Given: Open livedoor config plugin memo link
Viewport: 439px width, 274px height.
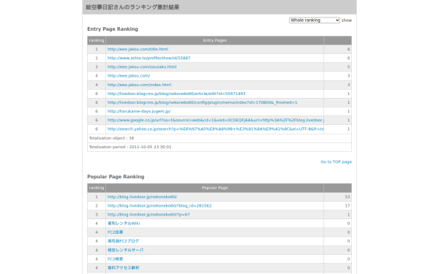Looking at the screenshot, I should pos(203,102).
